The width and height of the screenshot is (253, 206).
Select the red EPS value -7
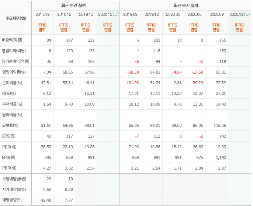point(137,136)
